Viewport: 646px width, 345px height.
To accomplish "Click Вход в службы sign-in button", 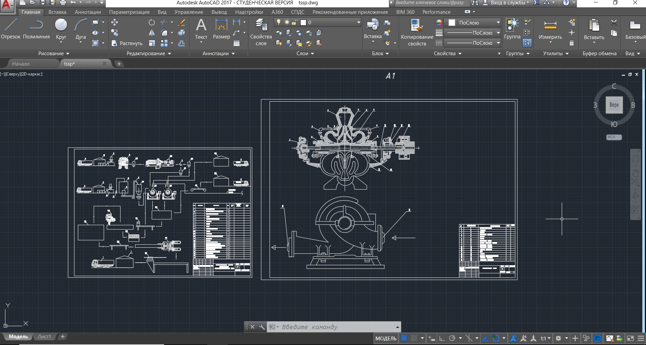I will coord(505,3).
